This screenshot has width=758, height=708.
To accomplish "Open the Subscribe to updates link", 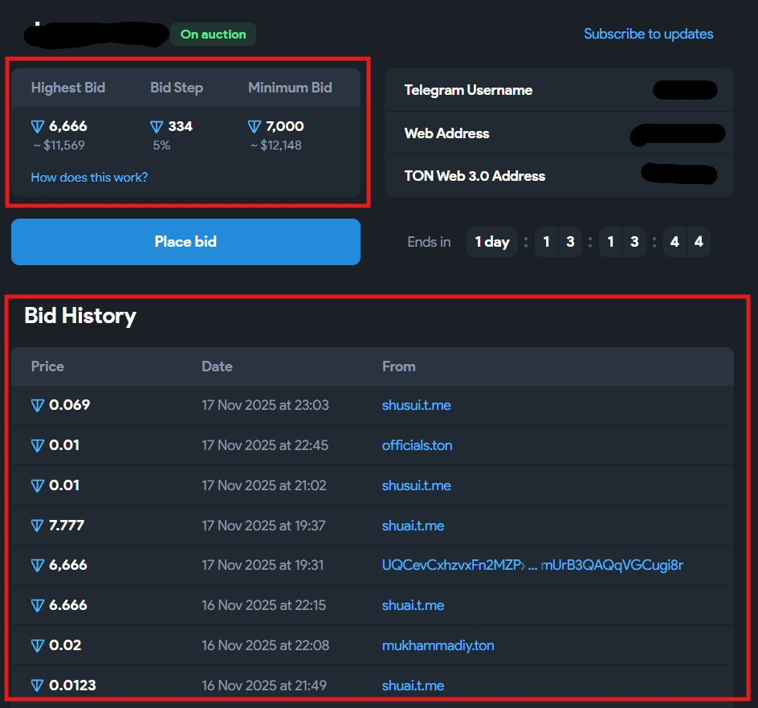I will (x=648, y=34).
